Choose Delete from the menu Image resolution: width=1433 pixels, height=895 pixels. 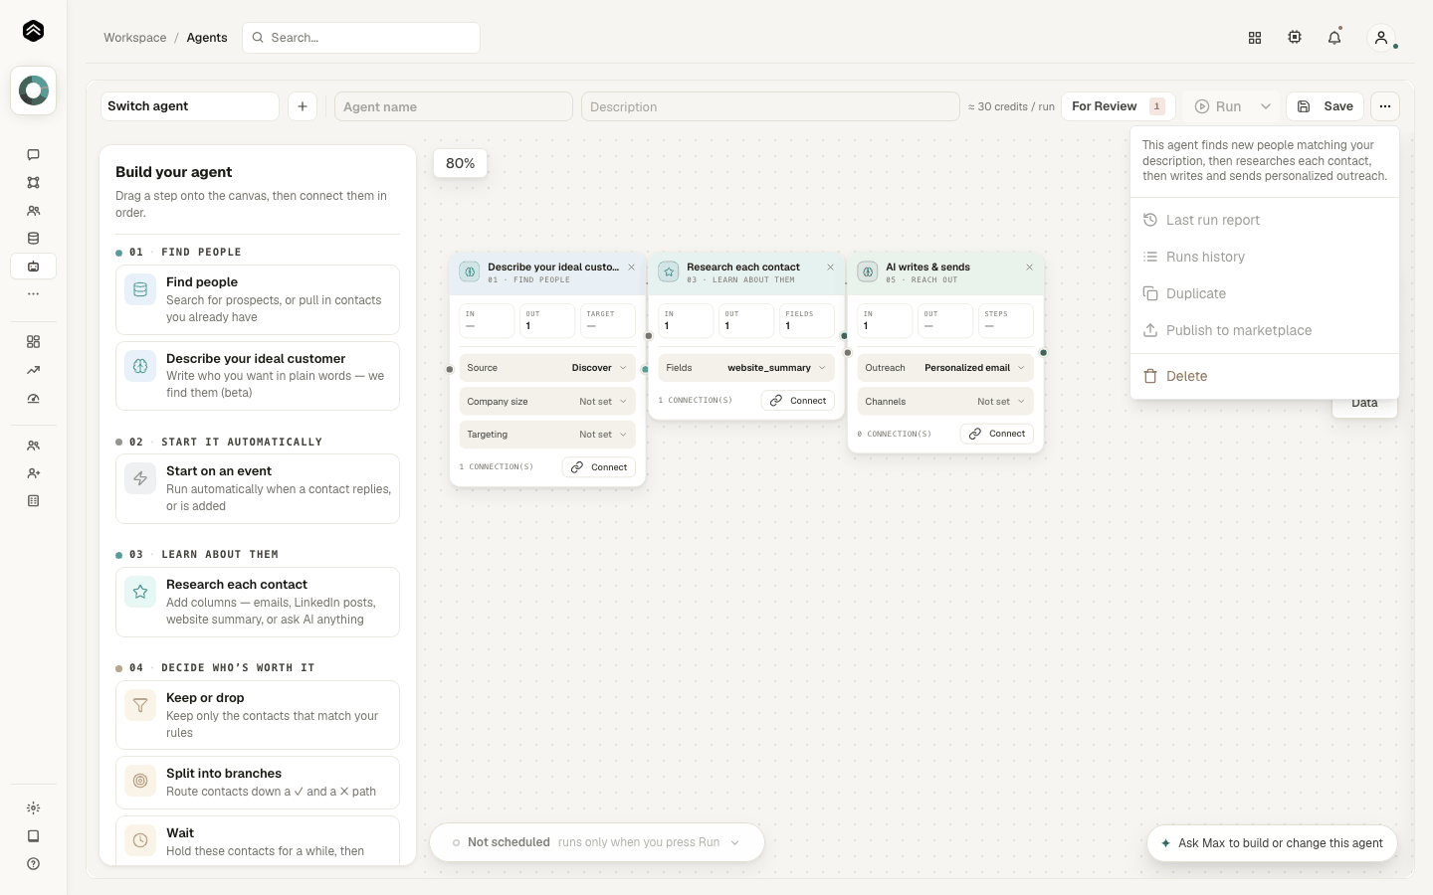click(x=1265, y=376)
